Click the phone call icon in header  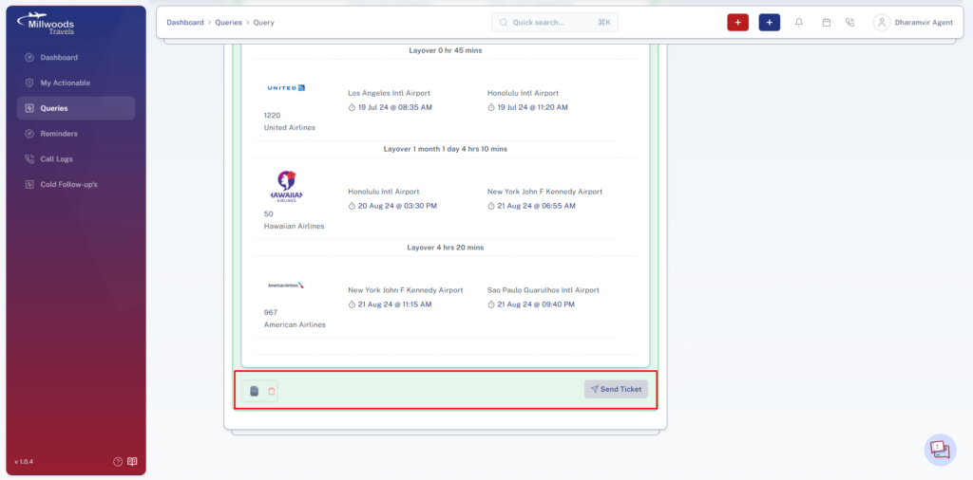coord(850,23)
